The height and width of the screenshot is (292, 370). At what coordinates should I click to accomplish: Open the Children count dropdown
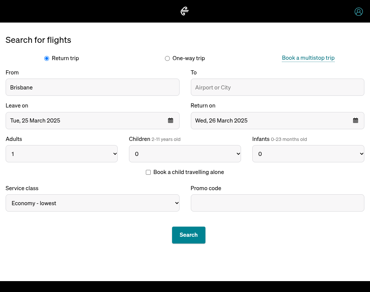coord(185,154)
